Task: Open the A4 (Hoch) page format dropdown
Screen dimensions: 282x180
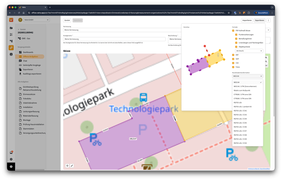Action: (x=249, y=50)
